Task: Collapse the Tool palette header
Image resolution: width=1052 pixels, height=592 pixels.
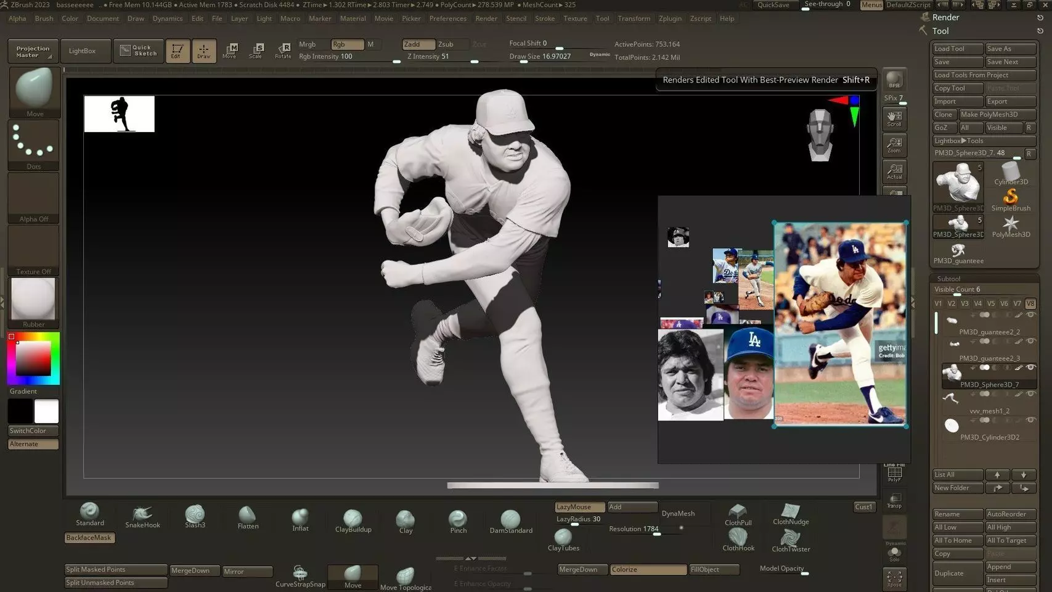Action: [940, 31]
